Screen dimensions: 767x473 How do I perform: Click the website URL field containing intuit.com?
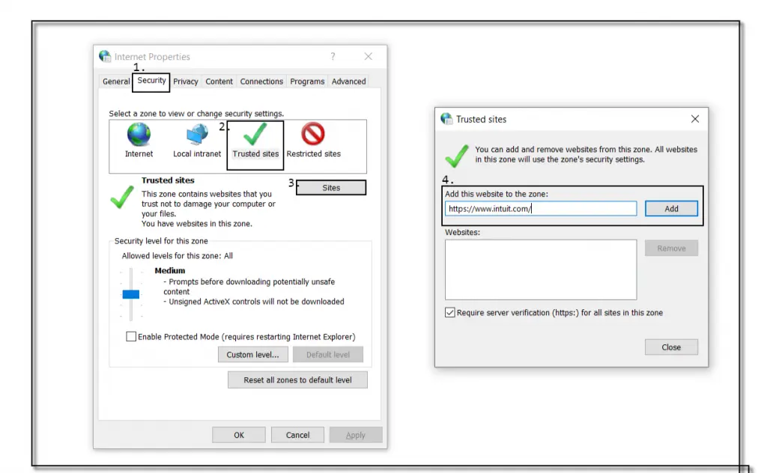click(x=541, y=209)
